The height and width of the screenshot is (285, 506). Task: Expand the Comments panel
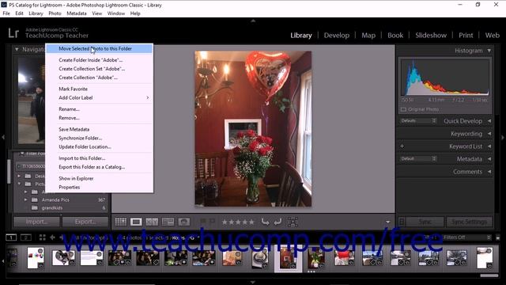(x=489, y=172)
